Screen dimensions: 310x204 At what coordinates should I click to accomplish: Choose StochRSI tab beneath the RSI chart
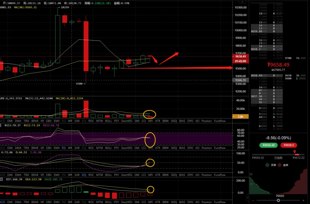click(x=126, y=148)
